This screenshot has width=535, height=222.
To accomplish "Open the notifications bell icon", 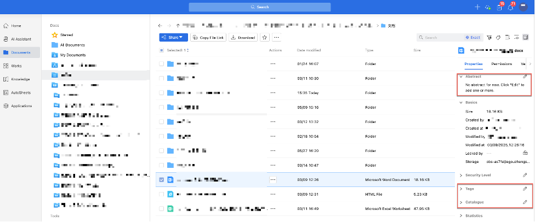I will point(510,7).
